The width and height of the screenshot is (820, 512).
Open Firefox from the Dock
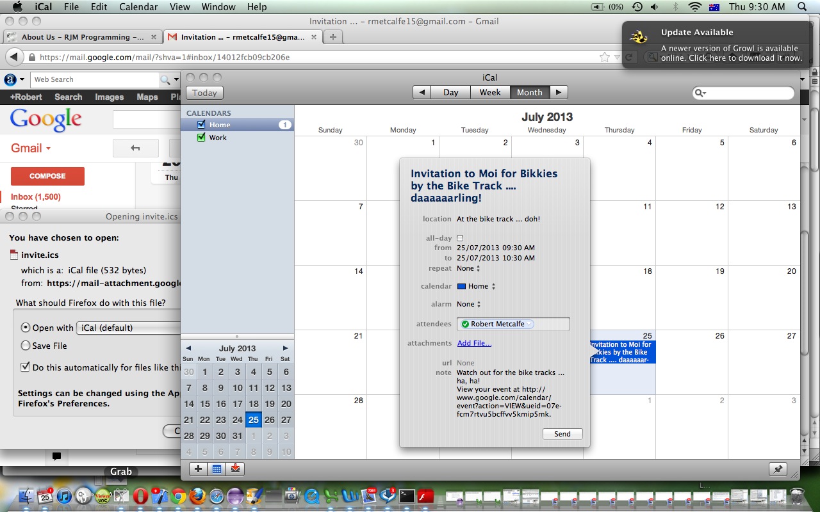[197, 496]
